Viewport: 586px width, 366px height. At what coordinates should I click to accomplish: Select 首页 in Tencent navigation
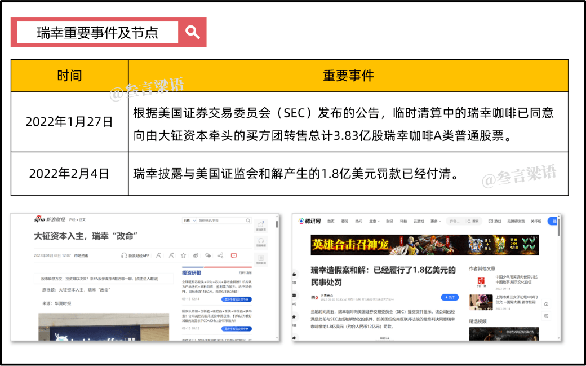[x=331, y=221]
